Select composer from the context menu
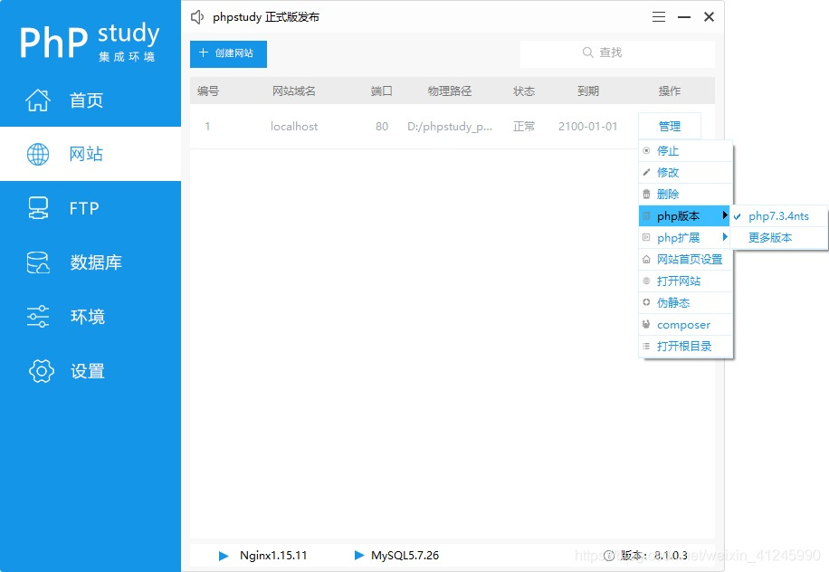The width and height of the screenshot is (829, 572). 683,325
